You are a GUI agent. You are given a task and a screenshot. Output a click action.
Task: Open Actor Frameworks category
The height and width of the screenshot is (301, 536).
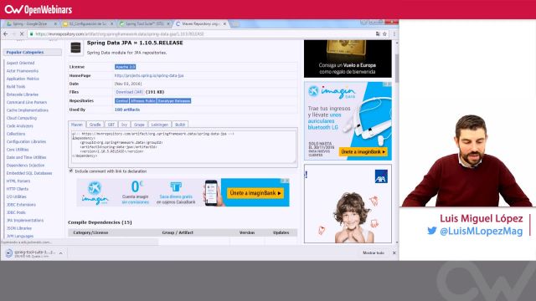(x=23, y=71)
